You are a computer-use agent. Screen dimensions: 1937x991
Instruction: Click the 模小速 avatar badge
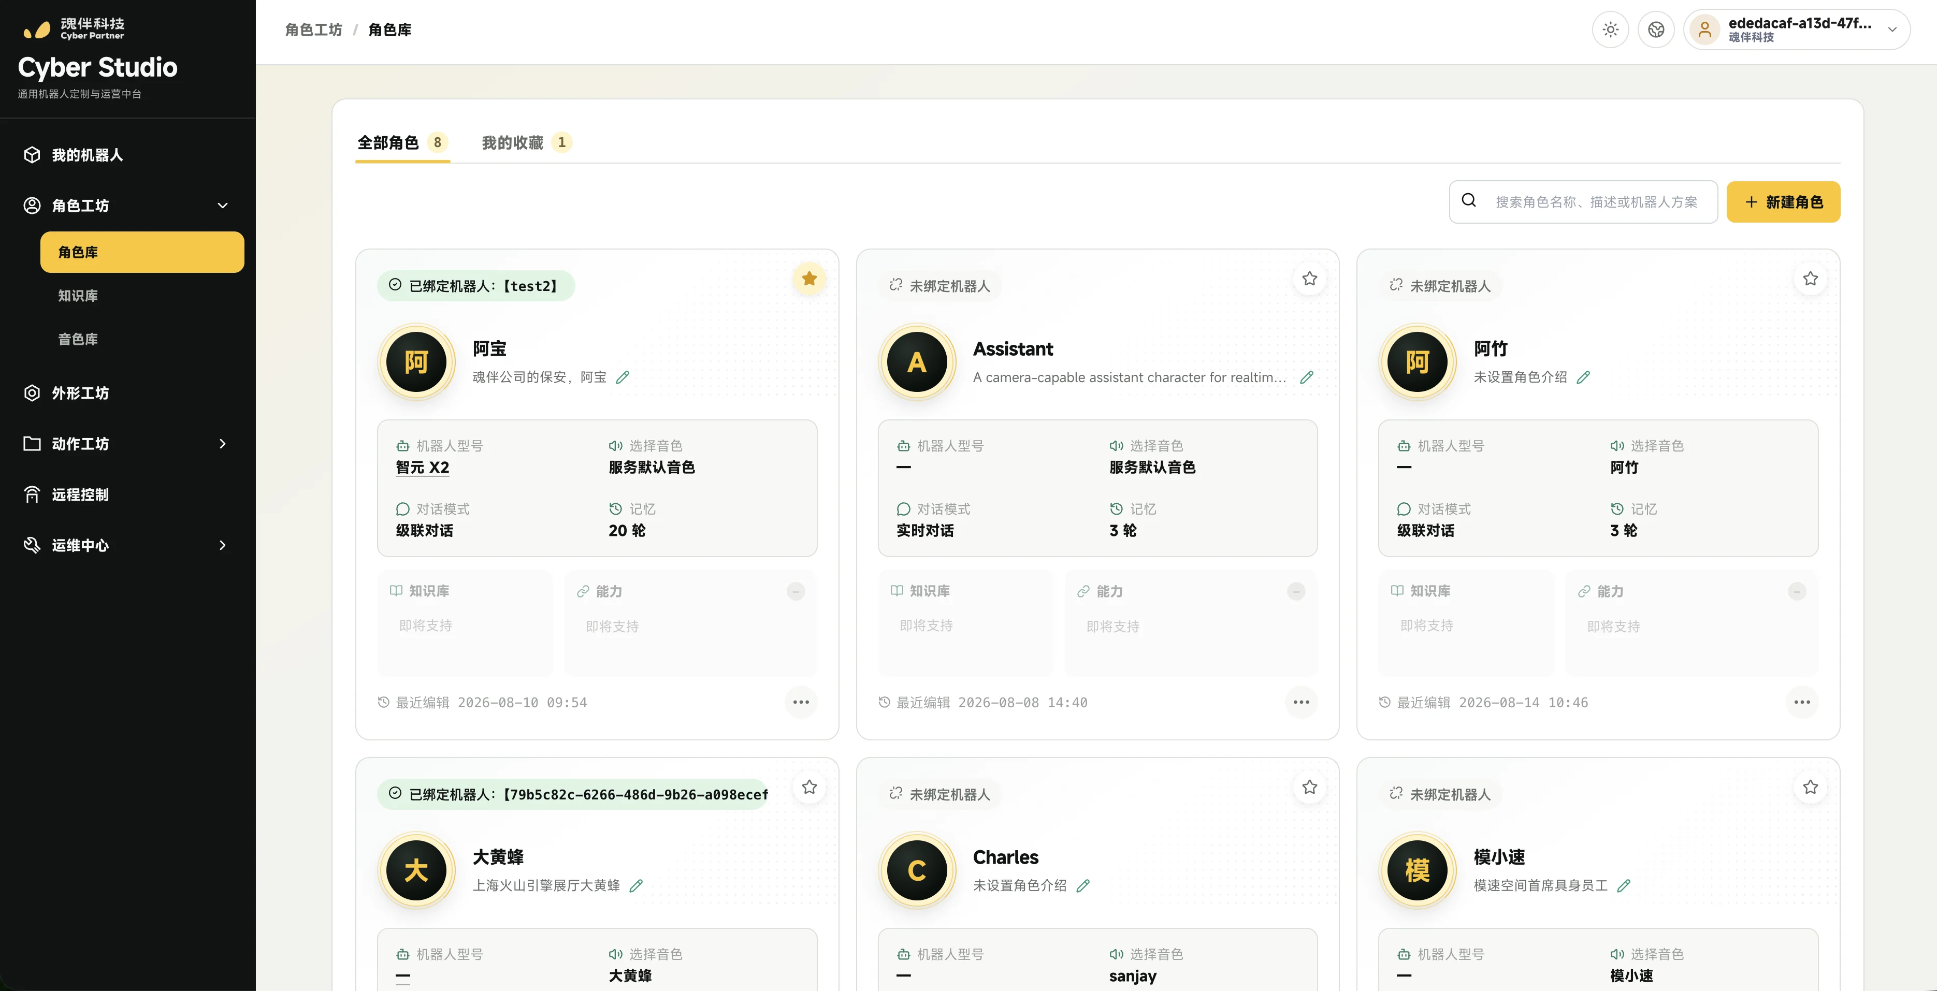point(1418,871)
